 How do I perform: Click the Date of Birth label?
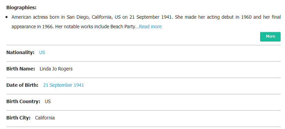[22, 85]
